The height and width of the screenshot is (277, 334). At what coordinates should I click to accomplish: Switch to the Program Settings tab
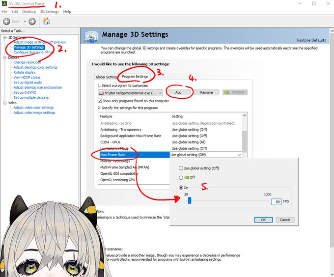(135, 77)
